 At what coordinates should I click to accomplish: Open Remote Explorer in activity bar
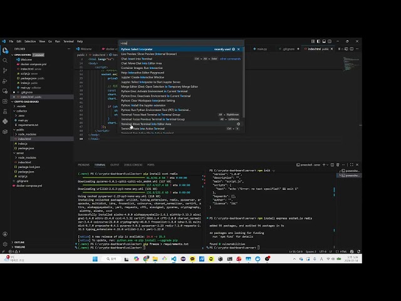(x=5, y=91)
